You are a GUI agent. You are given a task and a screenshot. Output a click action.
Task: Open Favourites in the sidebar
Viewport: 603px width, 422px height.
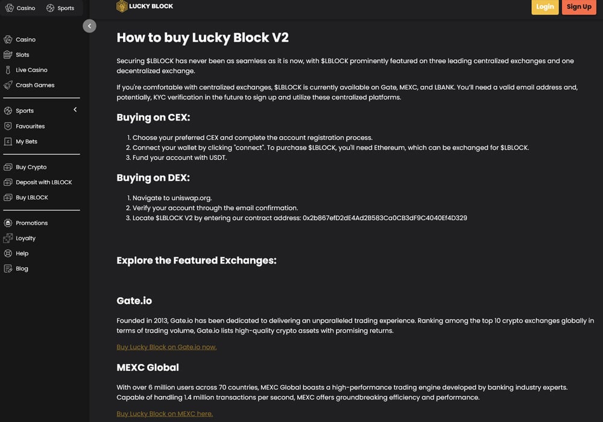[x=31, y=126]
